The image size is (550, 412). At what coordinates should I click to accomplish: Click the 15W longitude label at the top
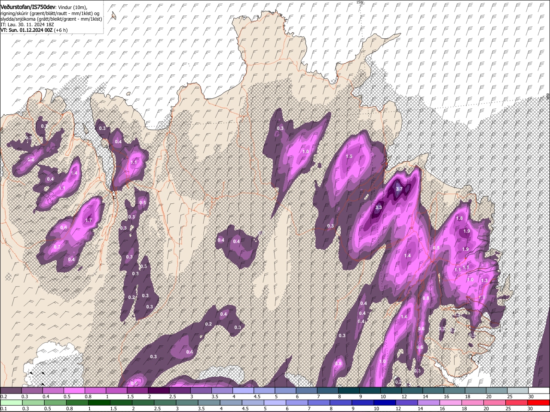360,2
